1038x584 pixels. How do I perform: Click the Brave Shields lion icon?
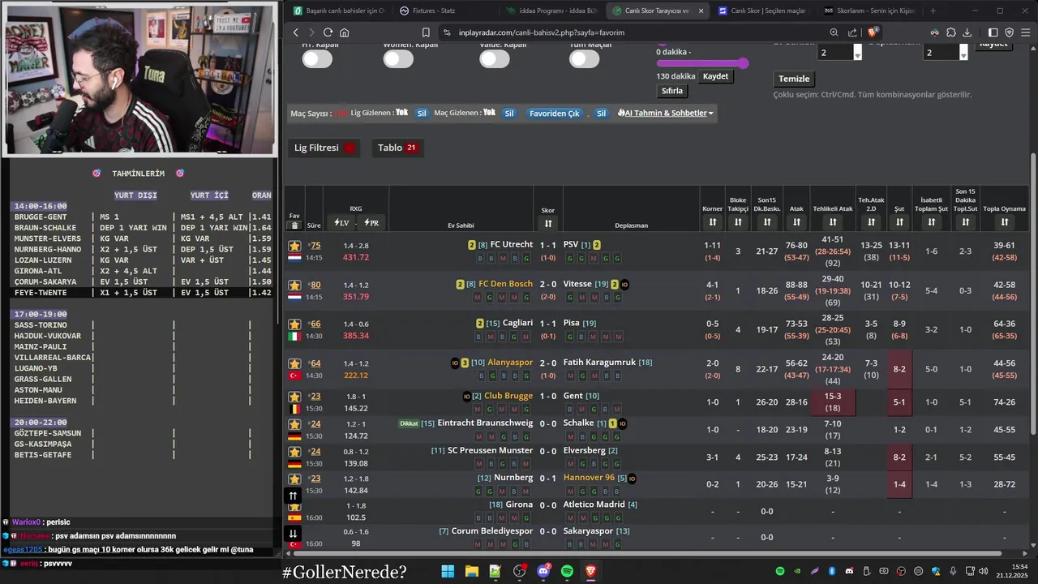(x=873, y=32)
